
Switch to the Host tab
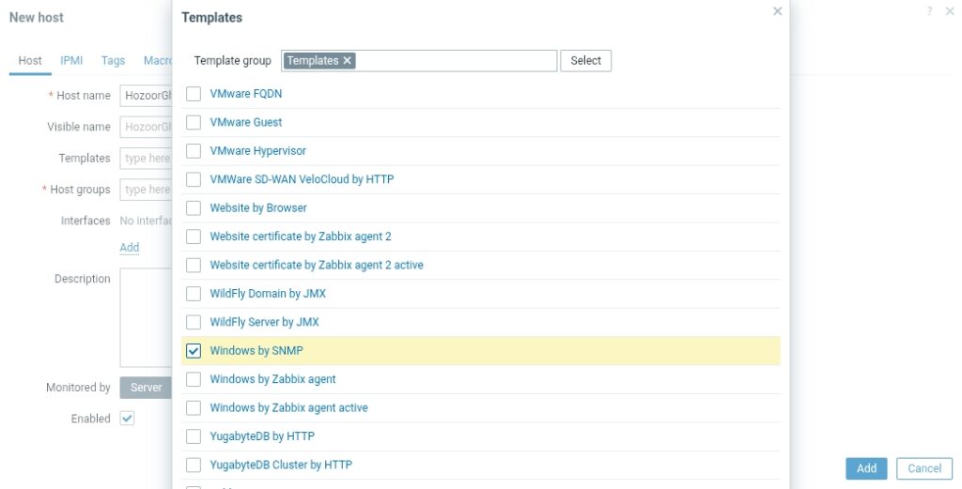click(30, 61)
